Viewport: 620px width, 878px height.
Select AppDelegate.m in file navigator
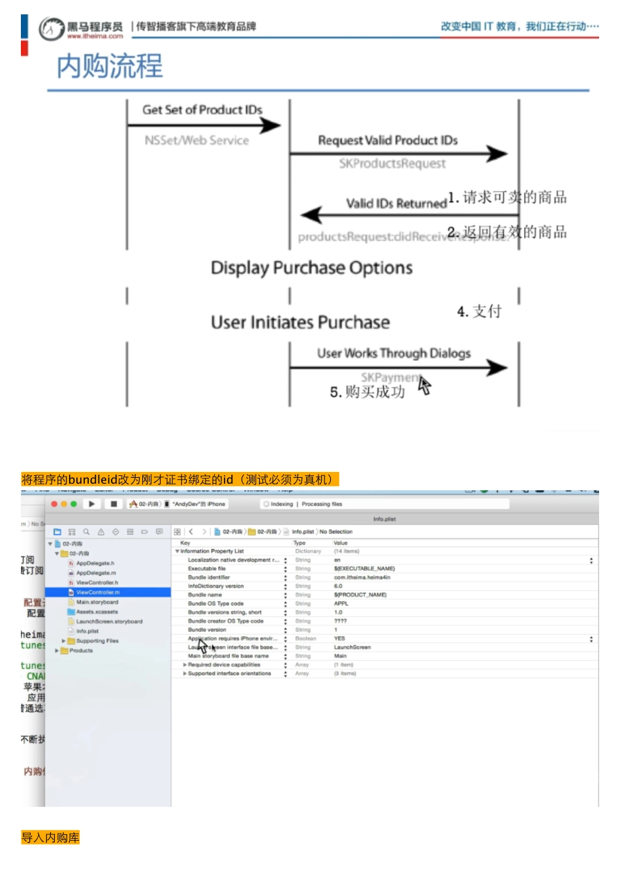pyautogui.click(x=95, y=573)
